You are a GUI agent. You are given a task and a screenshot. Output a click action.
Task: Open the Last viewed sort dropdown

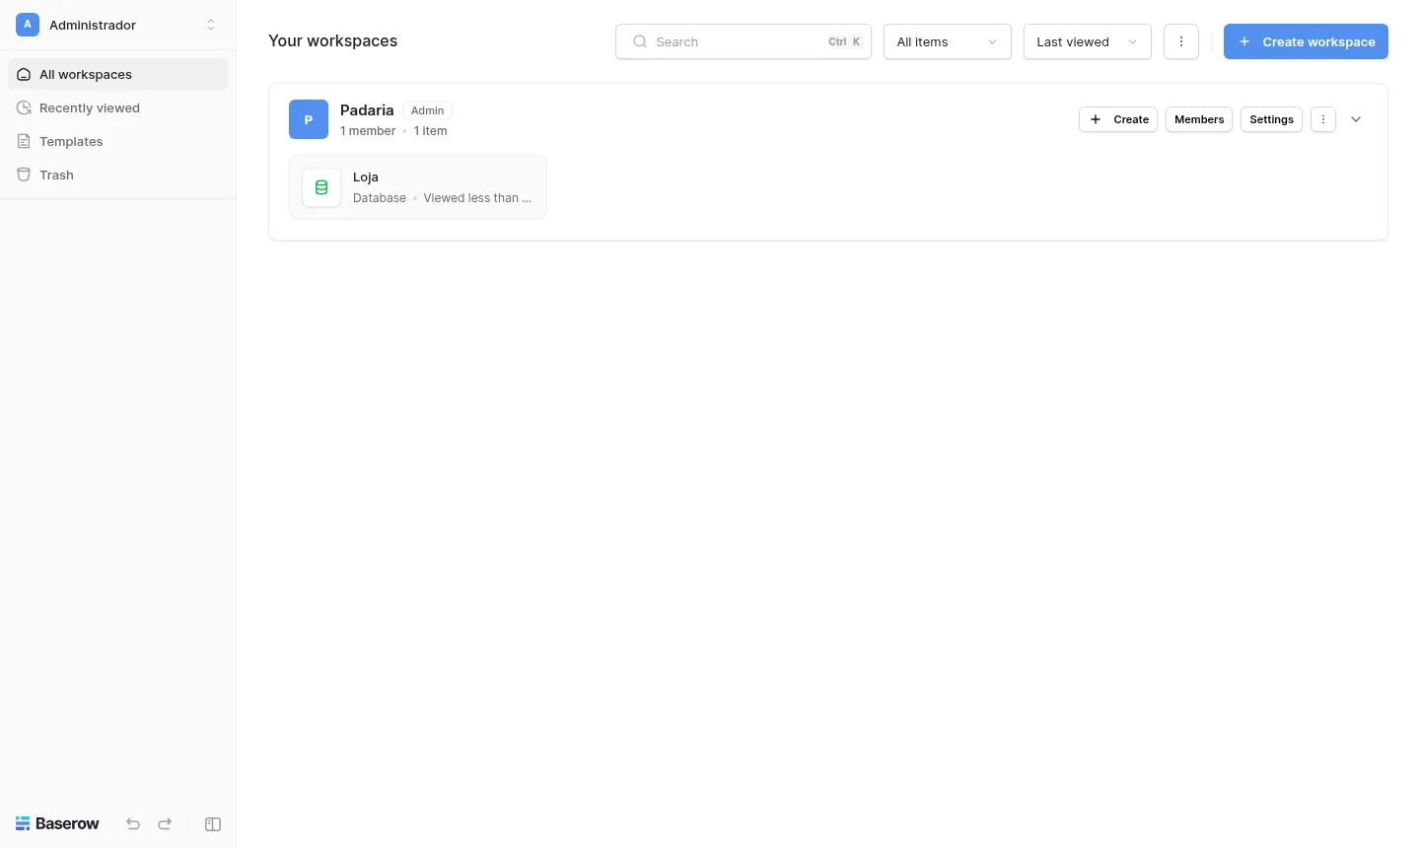1088,41
